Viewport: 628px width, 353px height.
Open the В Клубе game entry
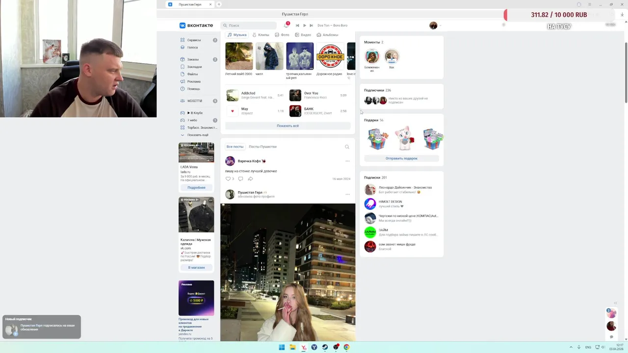[198, 113]
